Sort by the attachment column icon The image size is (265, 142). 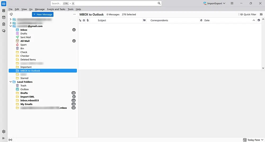coord(87,20)
